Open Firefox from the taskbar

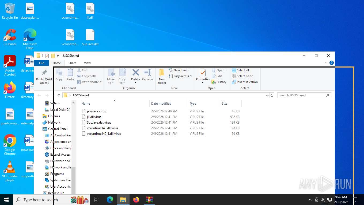(136, 200)
